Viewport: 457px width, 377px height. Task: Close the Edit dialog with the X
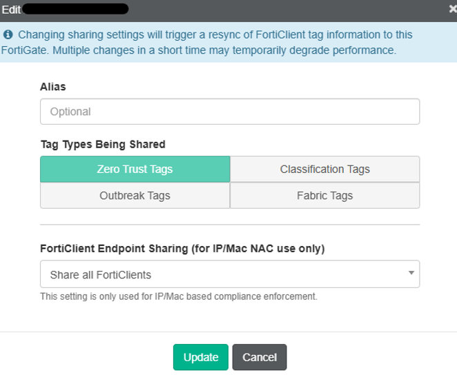(x=452, y=9)
